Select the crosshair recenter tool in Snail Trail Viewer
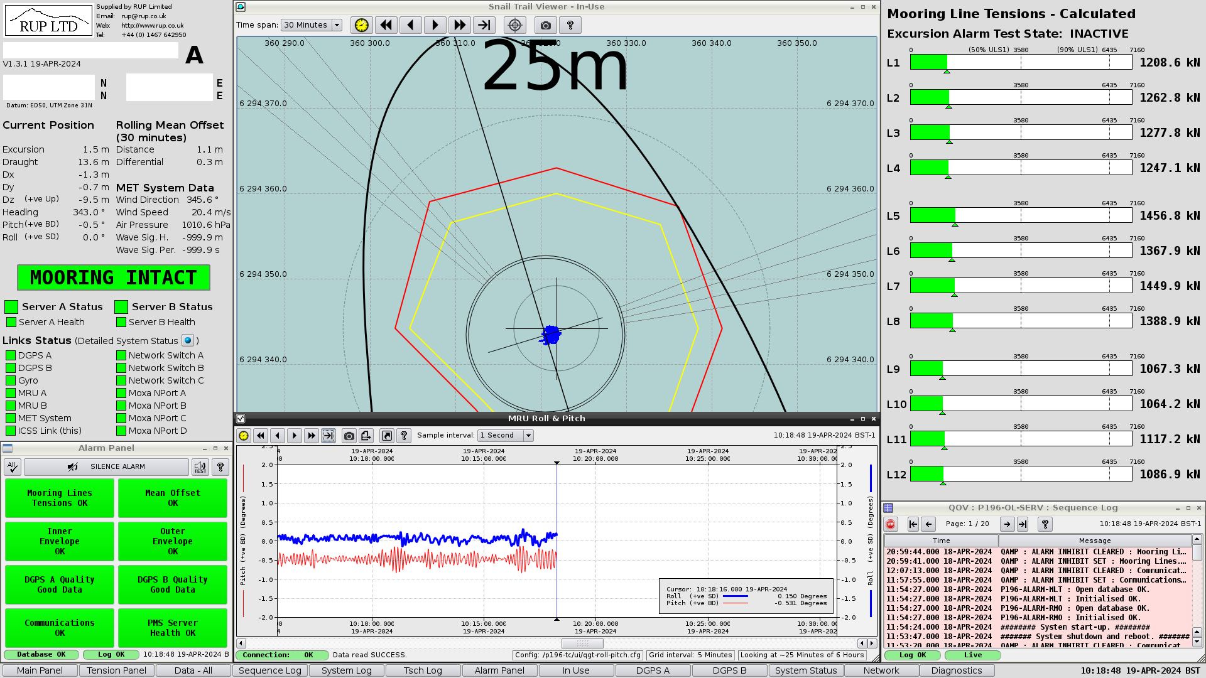This screenshot has width=1206, height=678. coord(514,25)
